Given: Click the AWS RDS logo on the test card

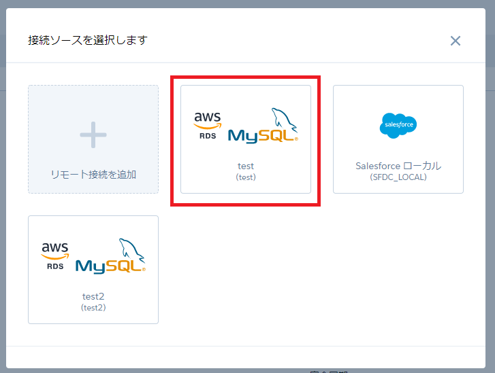Looking at the screenshot, I should click(208, 126).
